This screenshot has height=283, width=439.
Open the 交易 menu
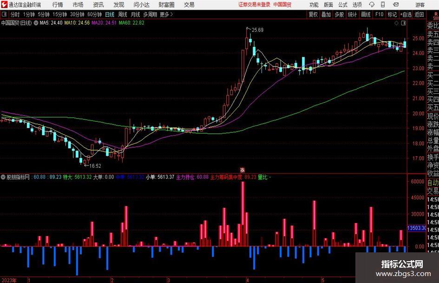click(189, 5)
